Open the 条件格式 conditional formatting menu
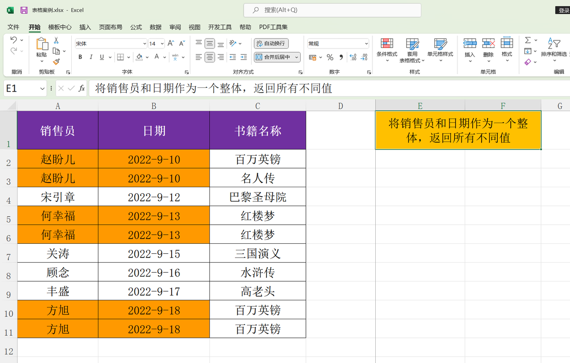Viewport: 570px width, 363px height. 387,50
